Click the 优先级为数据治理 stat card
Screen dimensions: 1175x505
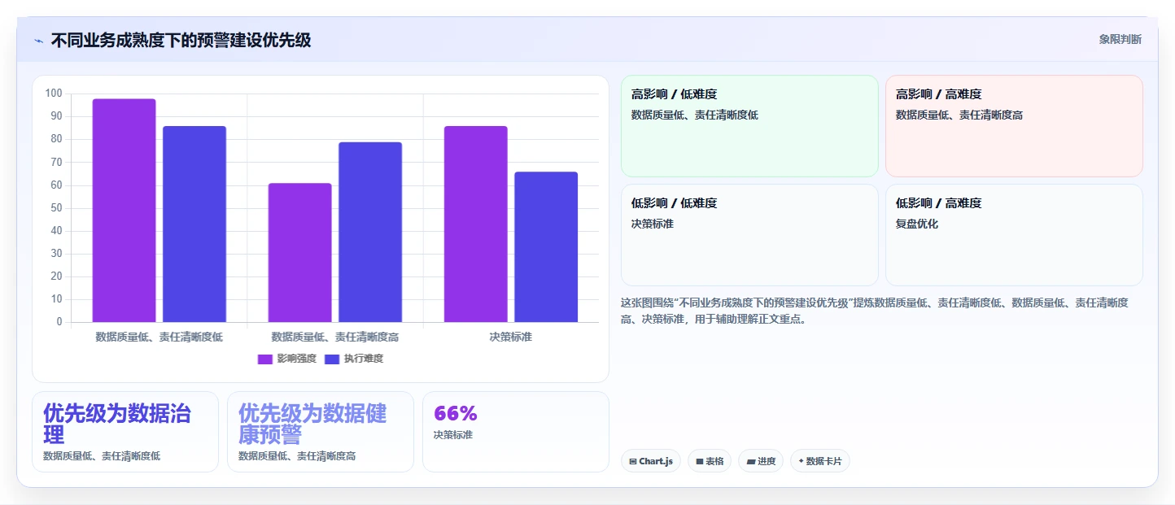click(x=125, y=432)
